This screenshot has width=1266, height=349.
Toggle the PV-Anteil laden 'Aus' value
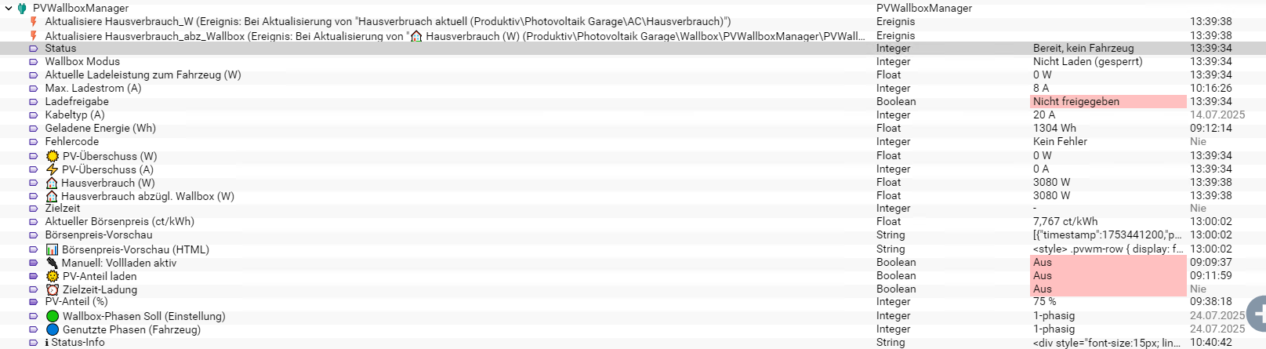1107,276
